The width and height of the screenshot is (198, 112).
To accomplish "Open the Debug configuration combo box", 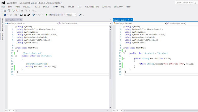I will [71, 15].
